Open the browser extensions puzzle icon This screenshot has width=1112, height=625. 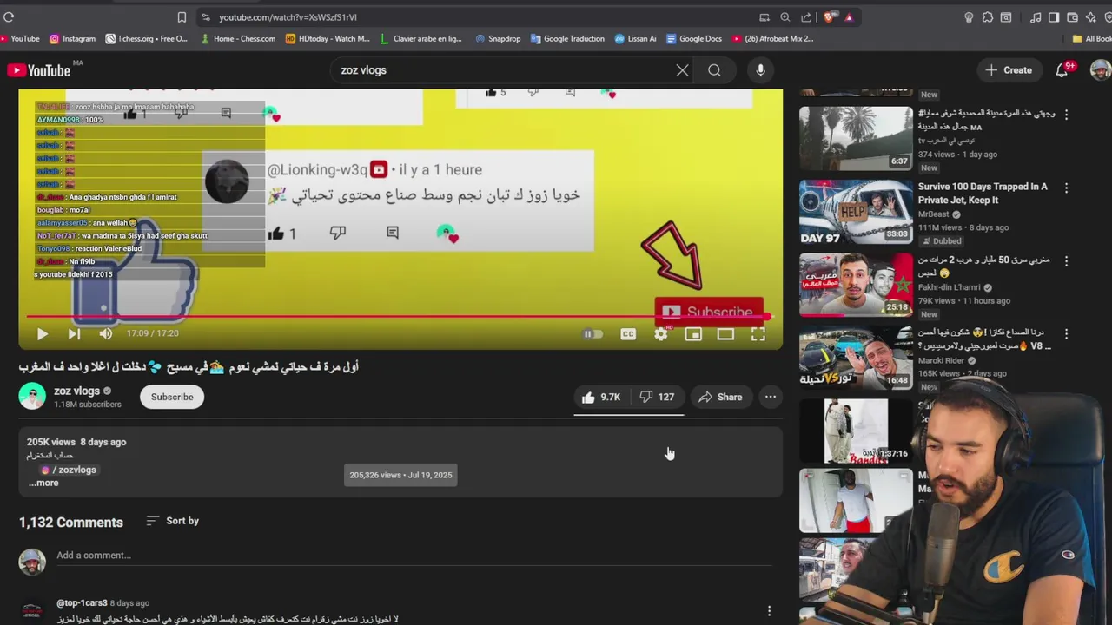[988, 16]
